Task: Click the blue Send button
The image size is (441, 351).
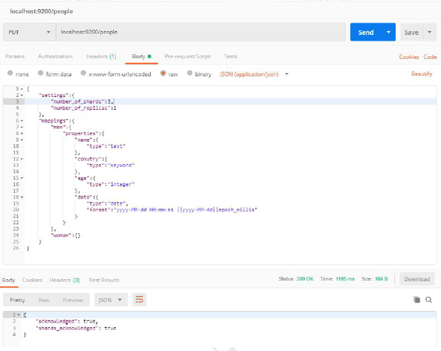Action: coord(366,32)
